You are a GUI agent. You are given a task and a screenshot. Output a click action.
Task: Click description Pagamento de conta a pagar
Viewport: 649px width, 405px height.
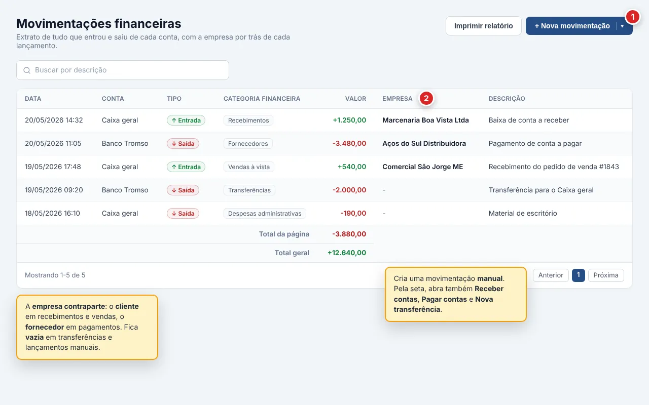(535, 144)
